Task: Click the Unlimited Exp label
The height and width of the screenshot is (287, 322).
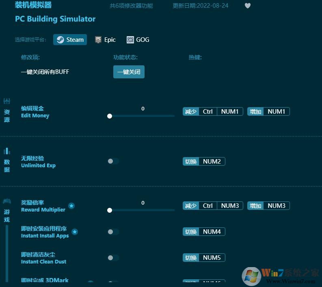Action: coord(38,166)
